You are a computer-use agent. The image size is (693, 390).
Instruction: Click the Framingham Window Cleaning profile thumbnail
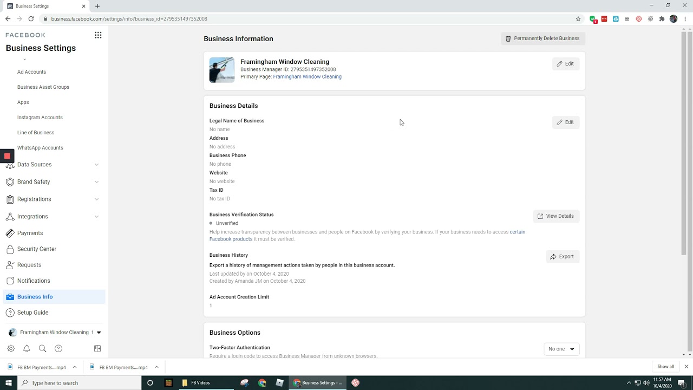coord(222,70)
